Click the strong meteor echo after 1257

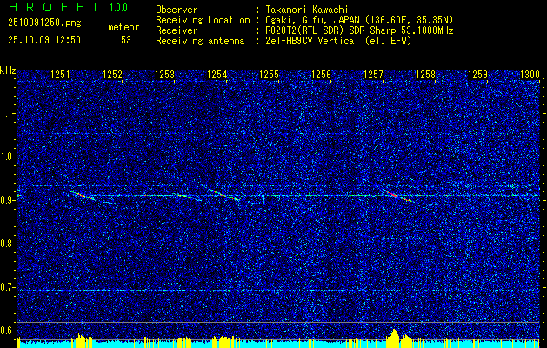point(400,196)
